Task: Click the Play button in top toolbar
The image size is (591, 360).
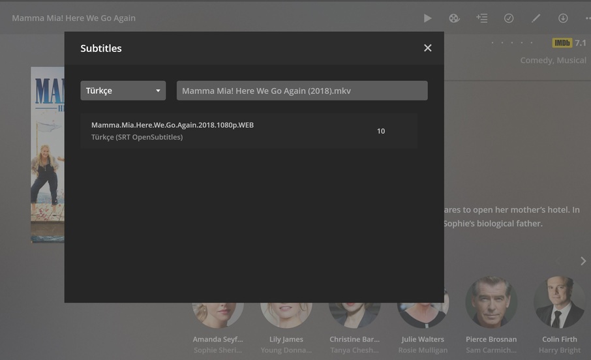Action: tap(427, 18)
